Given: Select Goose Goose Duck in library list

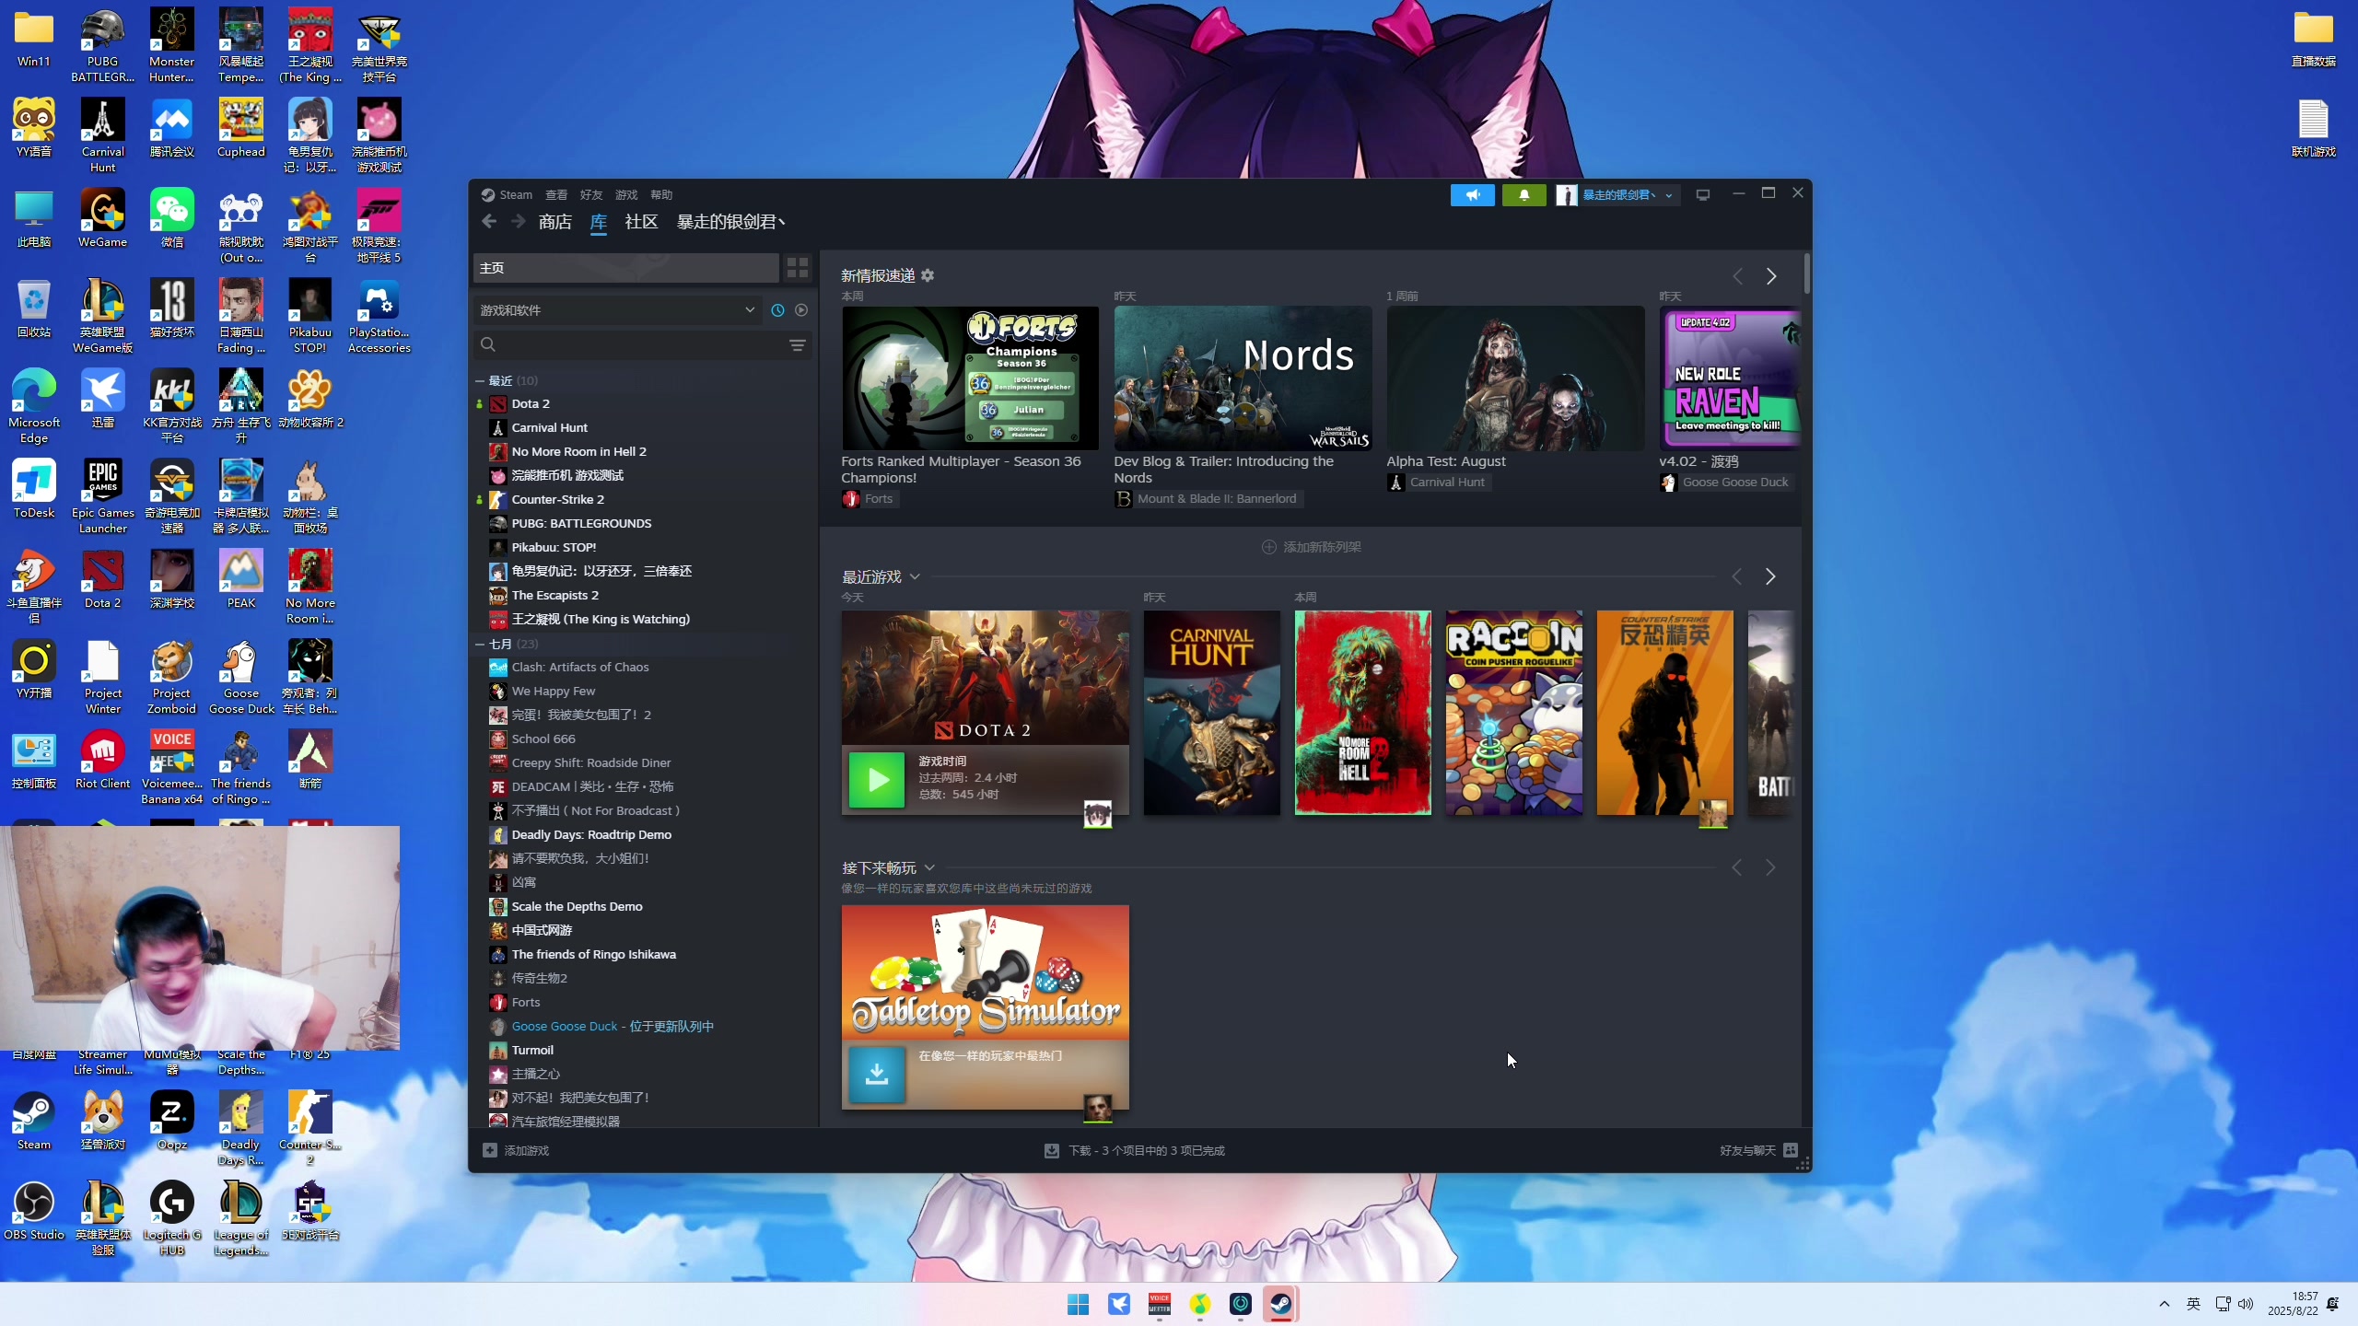Looking at the screenshot, I should point(613,1026).
